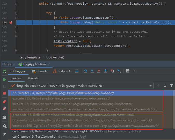Viewport: 175px width, 140px height.
Task: Open the Endpoints tab
Action: pos(62,71)
